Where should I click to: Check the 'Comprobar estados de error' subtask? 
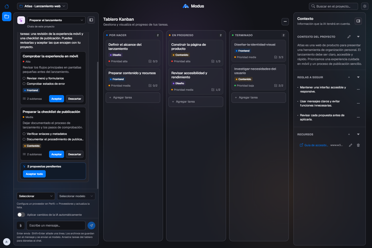click(24, 84)
